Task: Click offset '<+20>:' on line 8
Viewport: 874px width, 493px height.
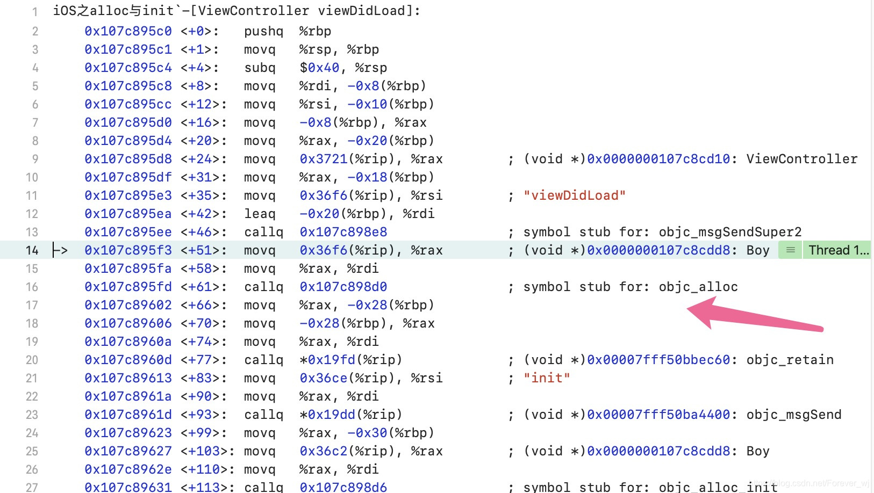Action: pos(204,141)
